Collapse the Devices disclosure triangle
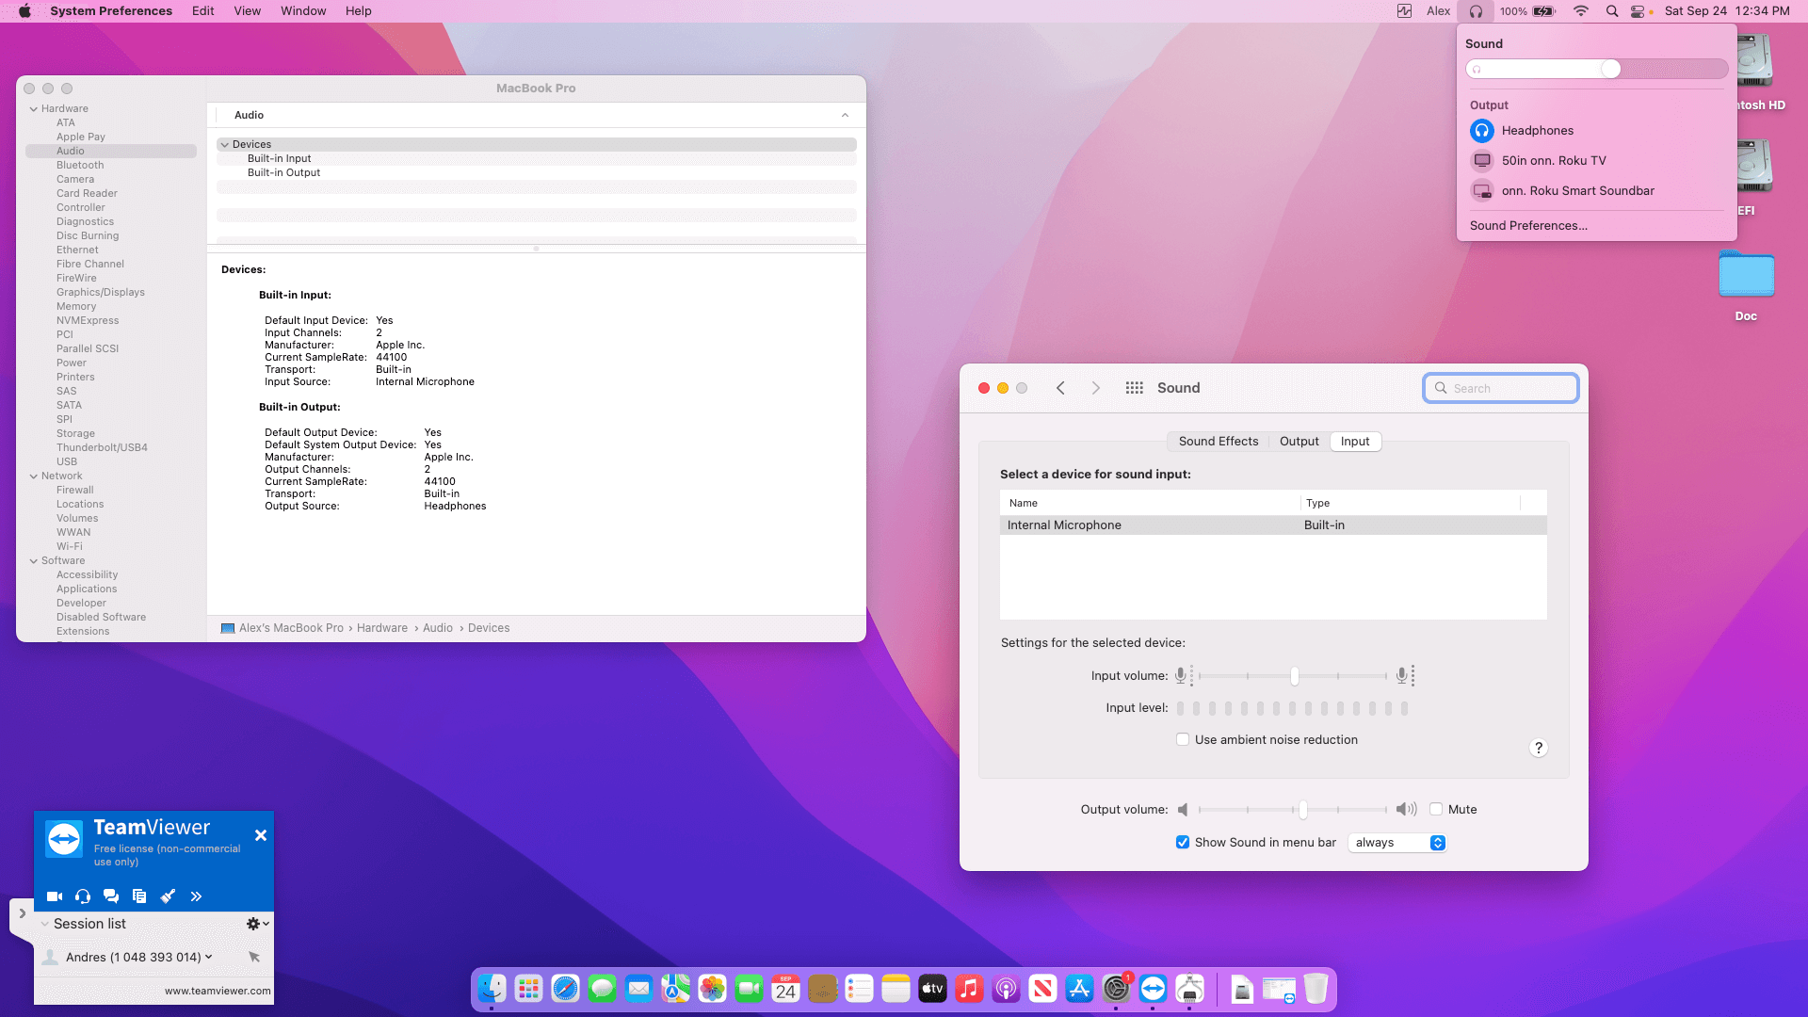Image resolution: width=1808 pixels, height=1017 pixels. click(x=225, y=145)
